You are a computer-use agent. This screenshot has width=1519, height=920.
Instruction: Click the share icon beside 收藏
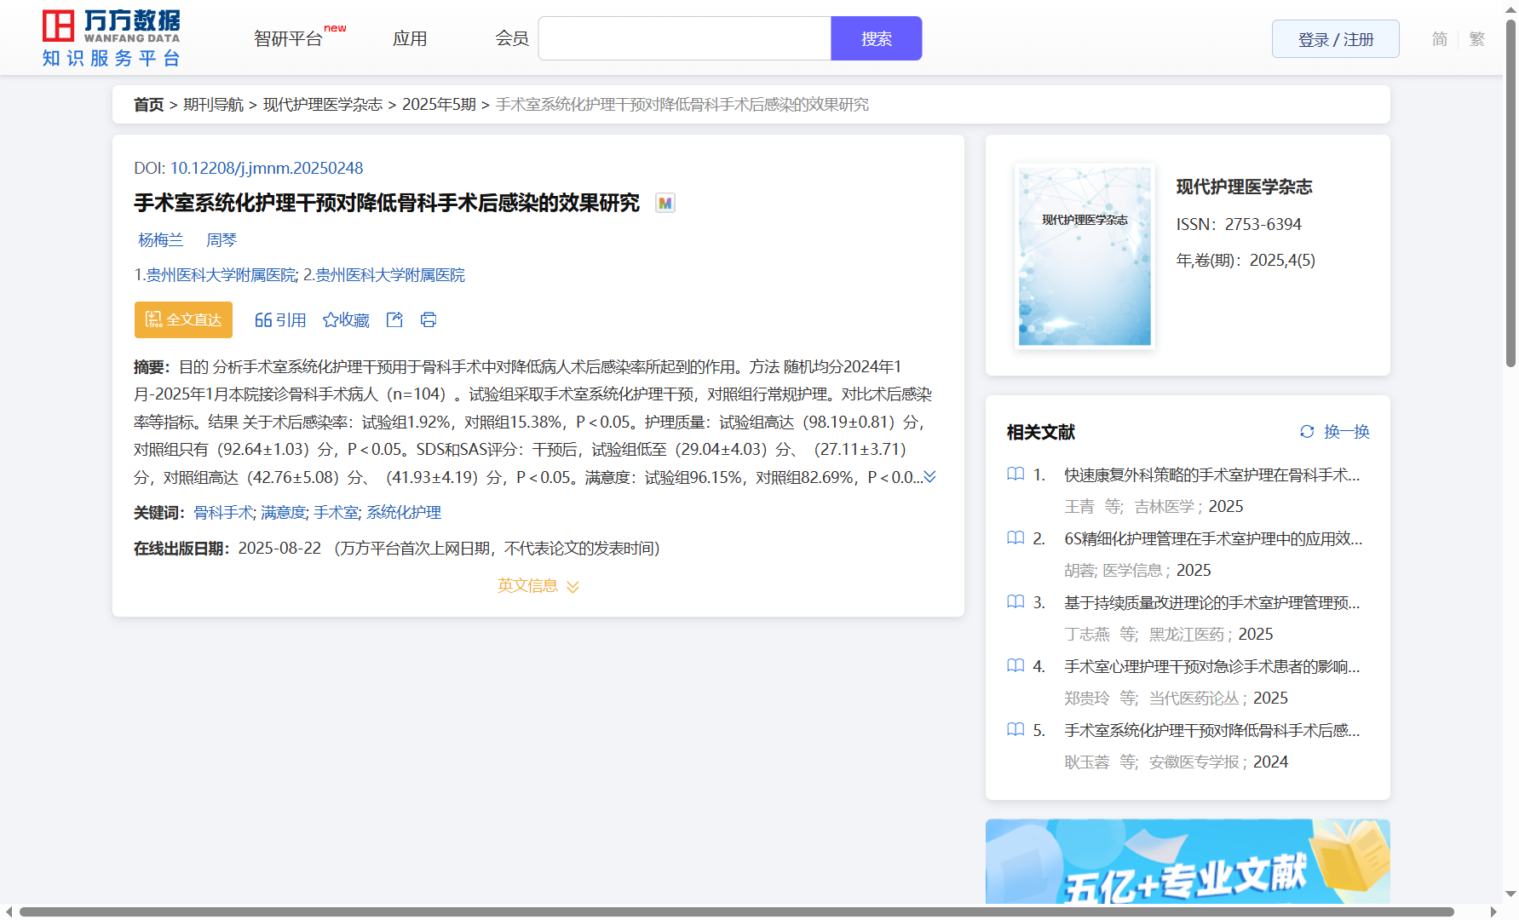[394, 319]
